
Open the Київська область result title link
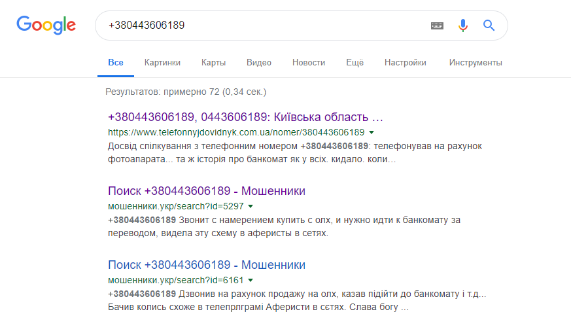click(x=245, y=117)
